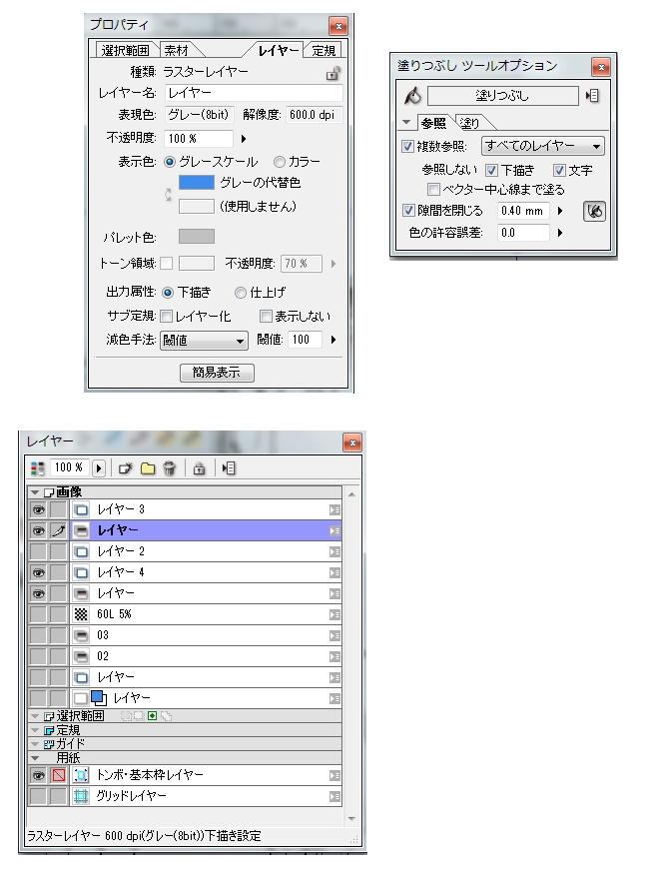Switch to the 選択範囲 tab in Properties
This screenshot has width=659, height=883.
[x=125, y=51]
